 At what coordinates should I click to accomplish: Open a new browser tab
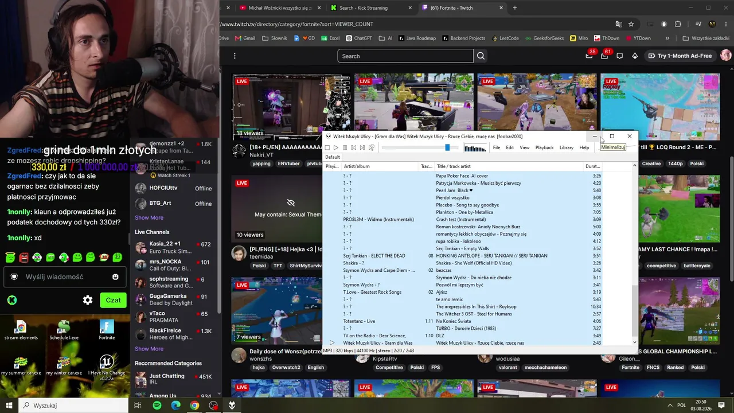pos(514,8)
